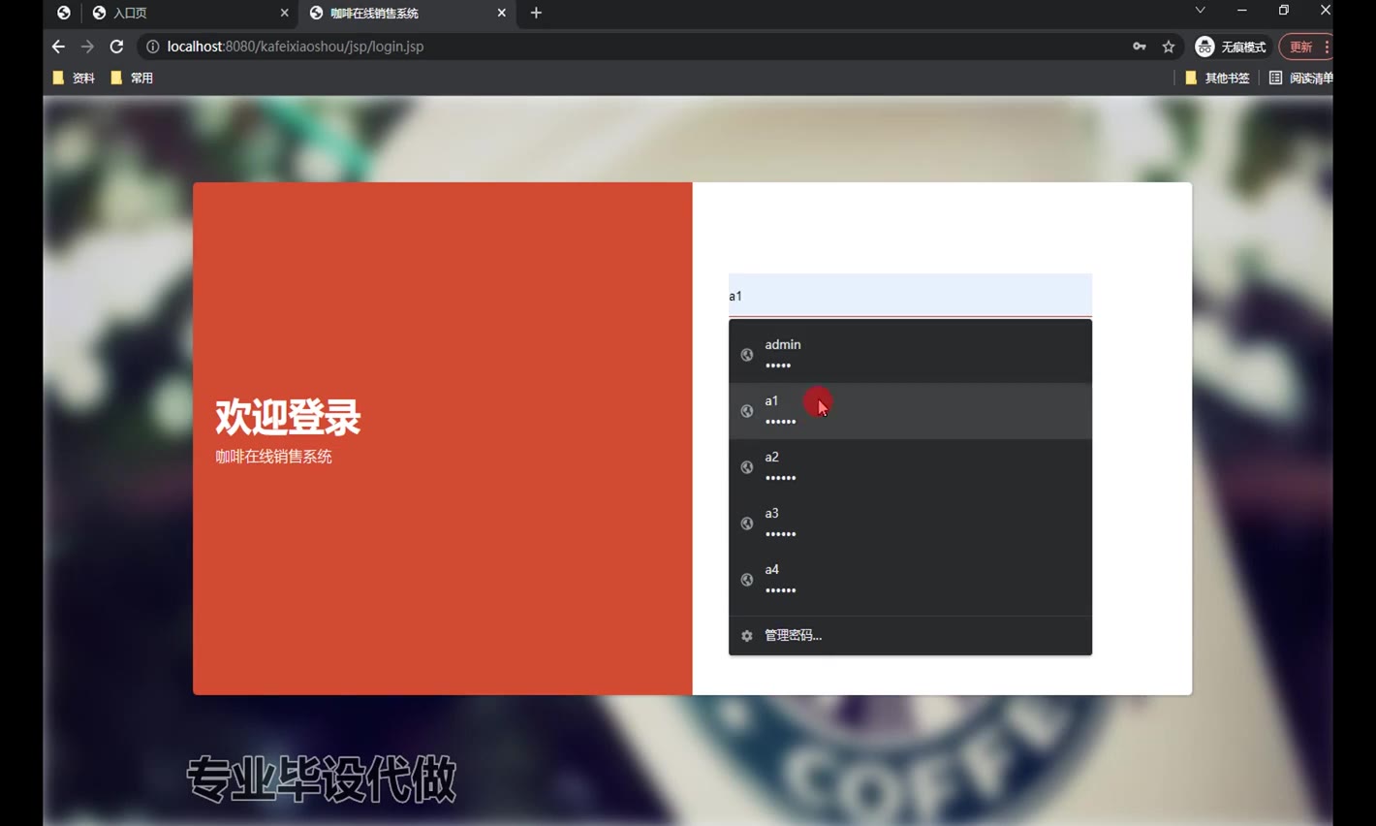
Task: Restore the browser window size
Action: (1284, 11)
